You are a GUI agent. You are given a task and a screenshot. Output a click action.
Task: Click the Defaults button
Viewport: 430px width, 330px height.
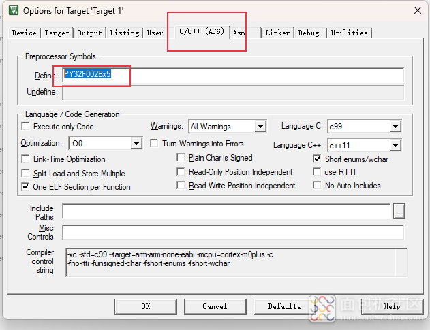click(x=284, y=306)
